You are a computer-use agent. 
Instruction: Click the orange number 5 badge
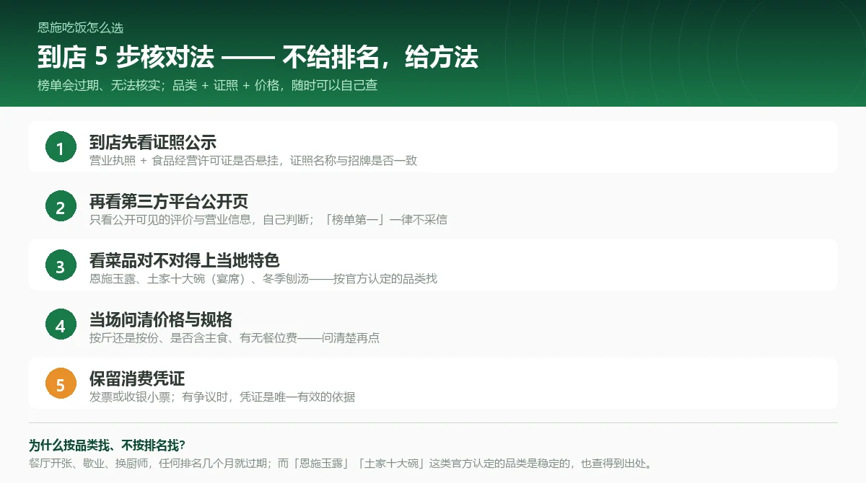pos(61,384)
